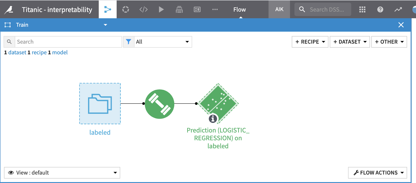
Task: Expand the Train zone dropdown arrow
Action: click(x=105, y=25)
